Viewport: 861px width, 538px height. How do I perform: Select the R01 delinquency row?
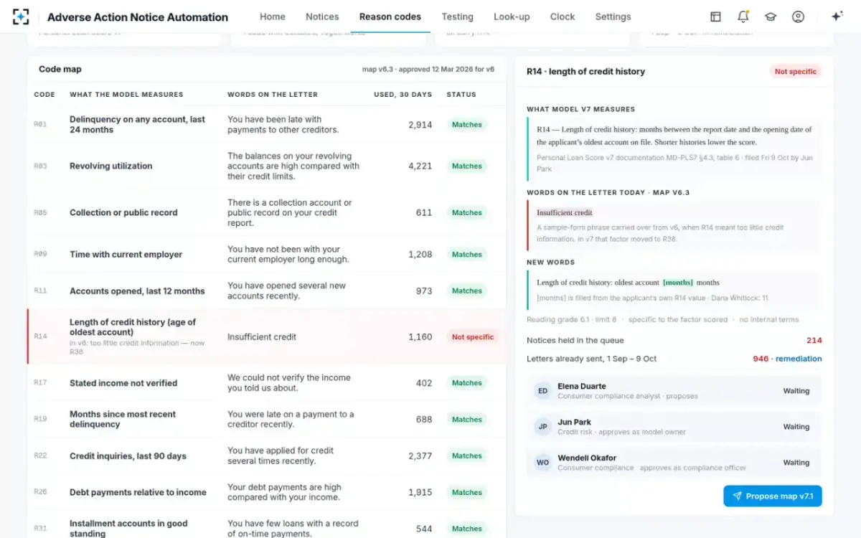pyautogui.click(x=266, y=125)
